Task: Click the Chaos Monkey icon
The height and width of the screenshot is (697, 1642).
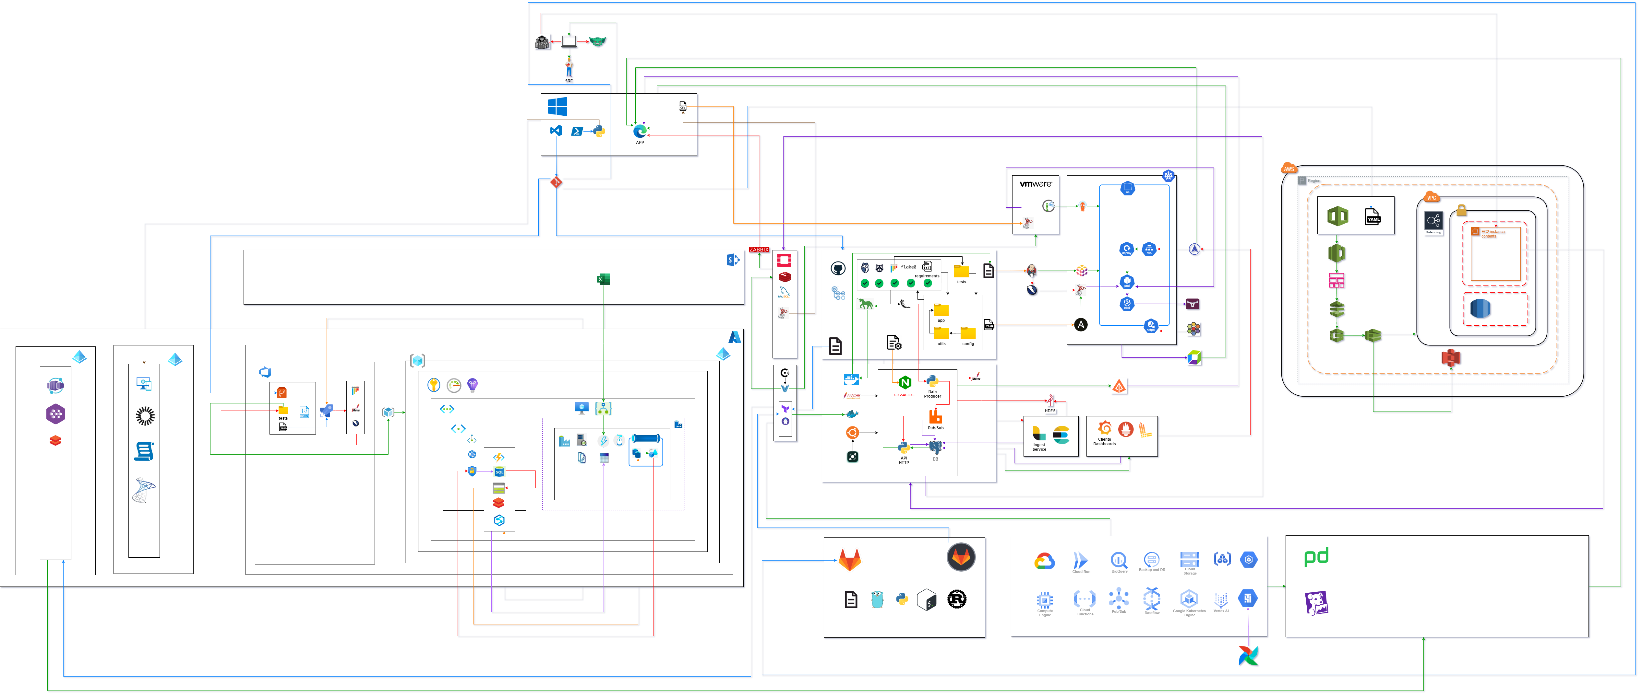Action: point(542,42)
